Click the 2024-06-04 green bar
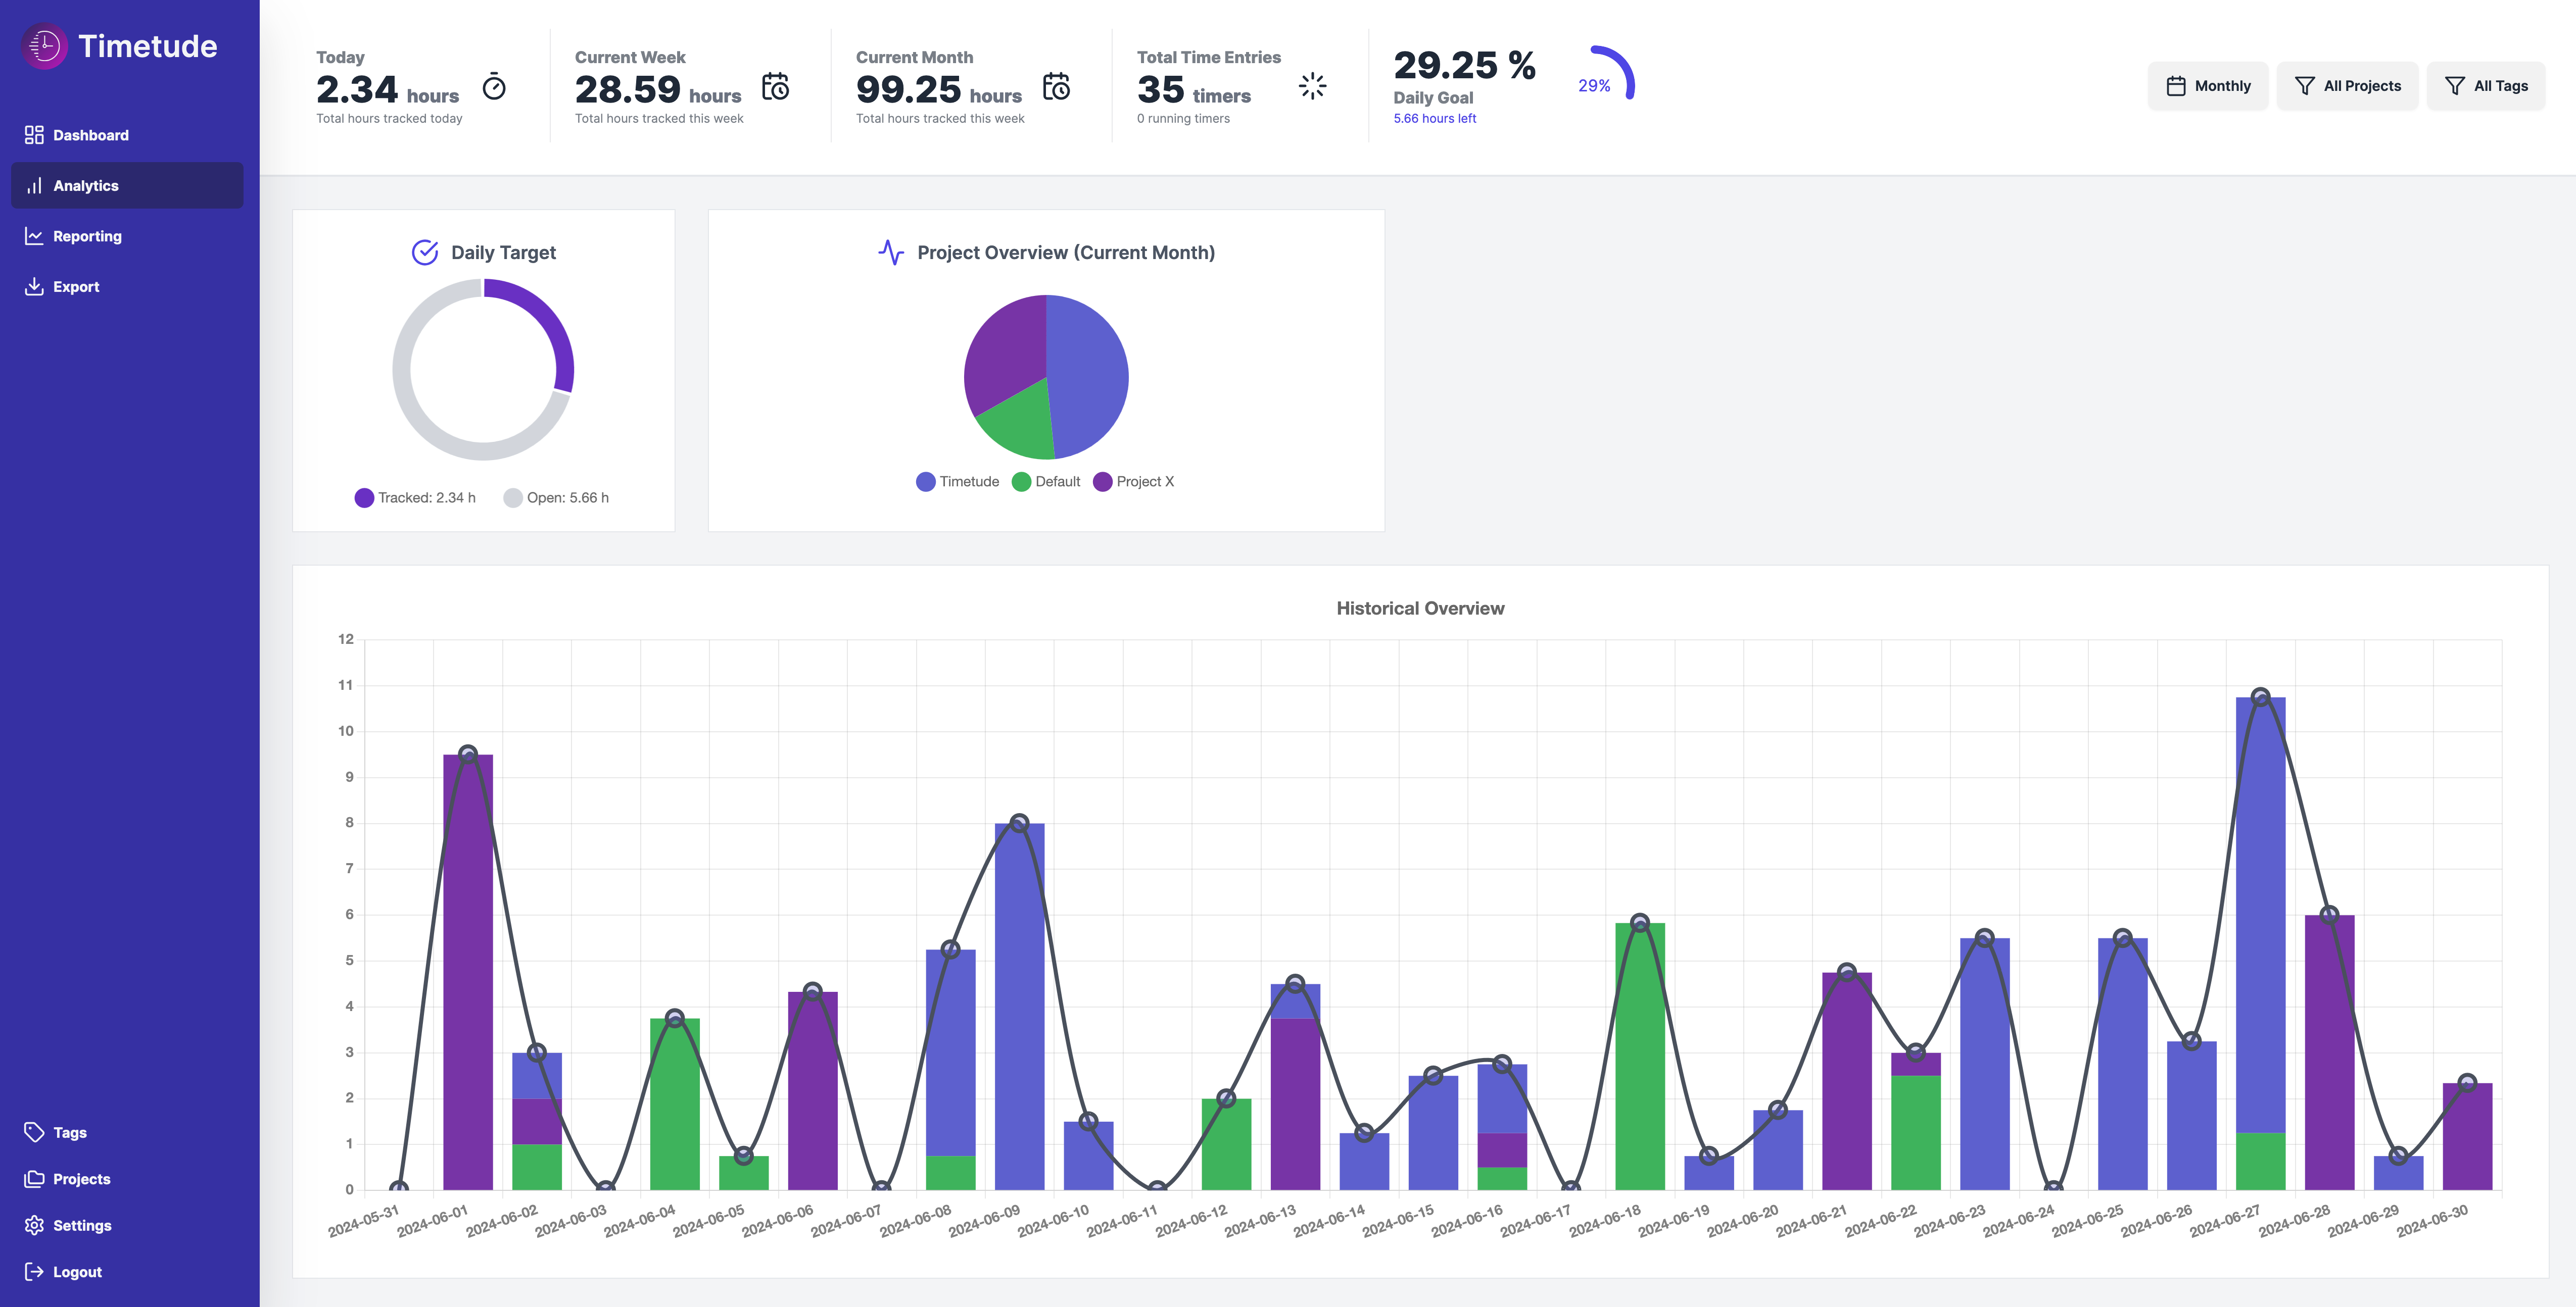 675,1104
